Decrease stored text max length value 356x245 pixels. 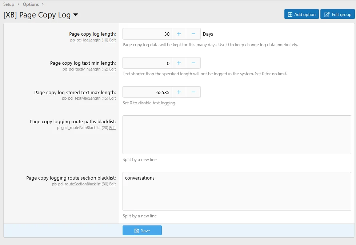193,92
